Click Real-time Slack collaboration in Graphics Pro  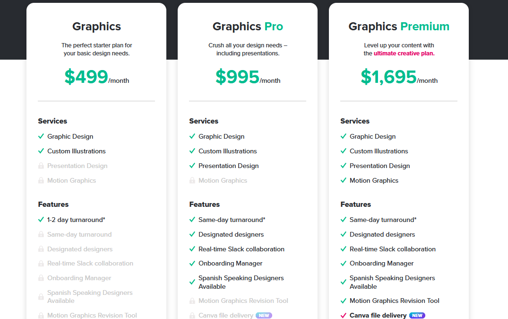[x=241, y=249]
